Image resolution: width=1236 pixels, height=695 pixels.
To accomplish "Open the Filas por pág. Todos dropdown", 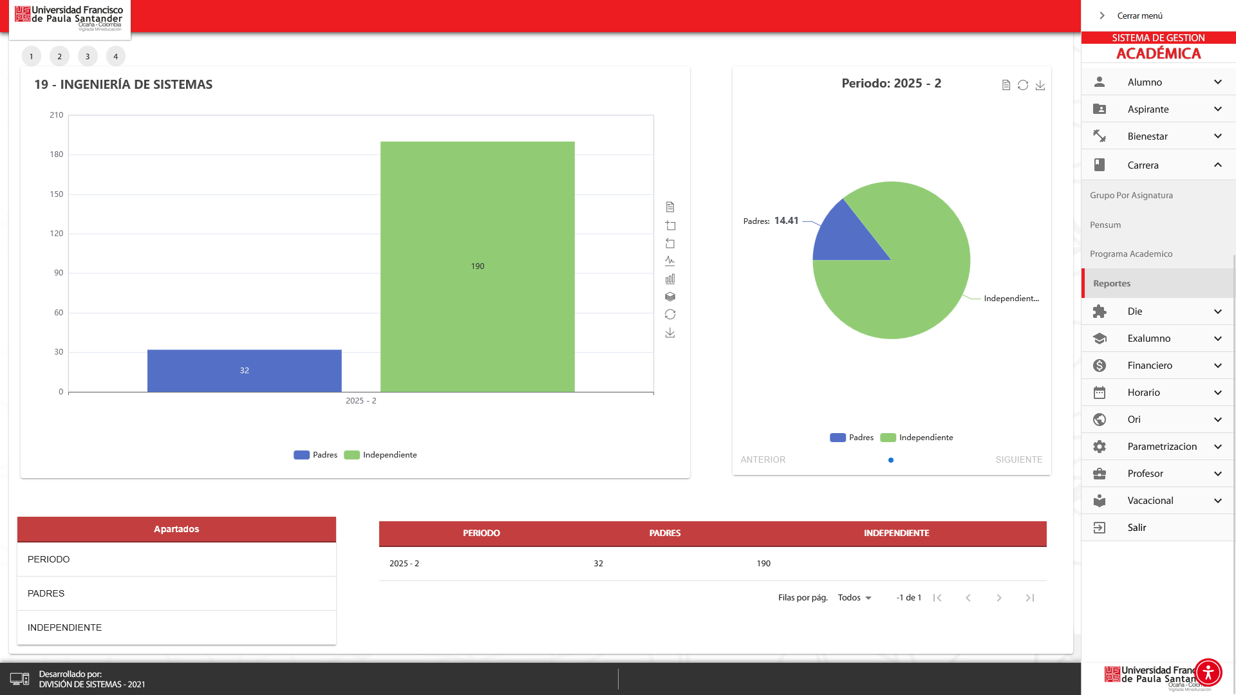I will (854, 598).
